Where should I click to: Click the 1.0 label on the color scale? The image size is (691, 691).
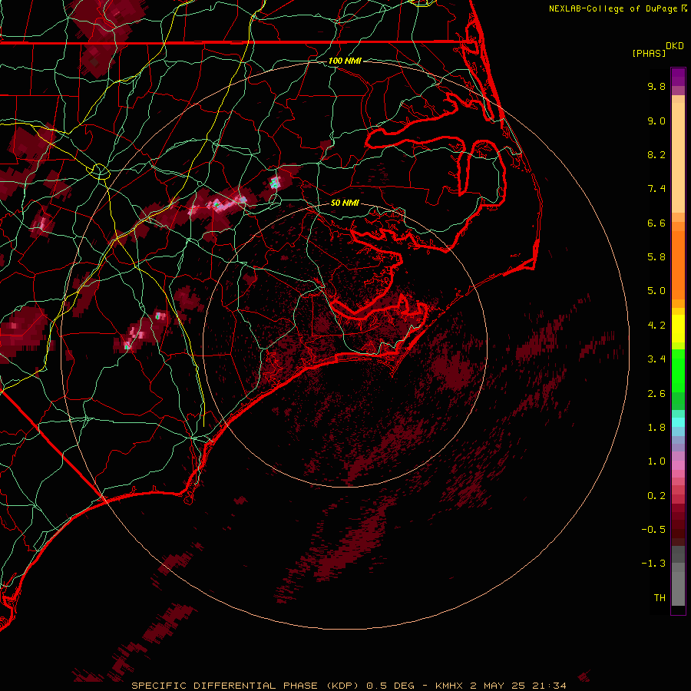coord(656,461)
